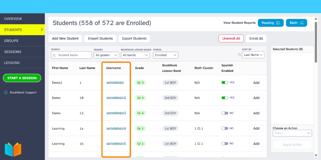The width and height of the screenshot is (321, 160).
Task: Click the First Name column header
Action: (x=60, y=68)
